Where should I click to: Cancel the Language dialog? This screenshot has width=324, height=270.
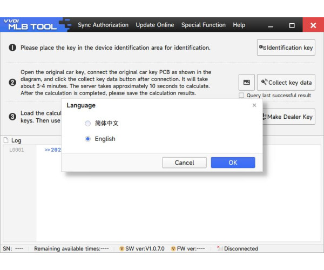[184, 163]
